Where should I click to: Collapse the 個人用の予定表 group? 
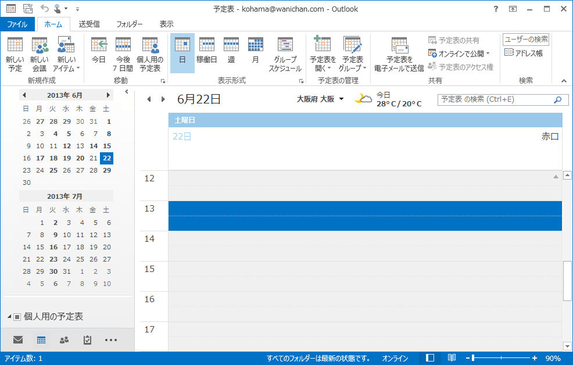point(9,316)
